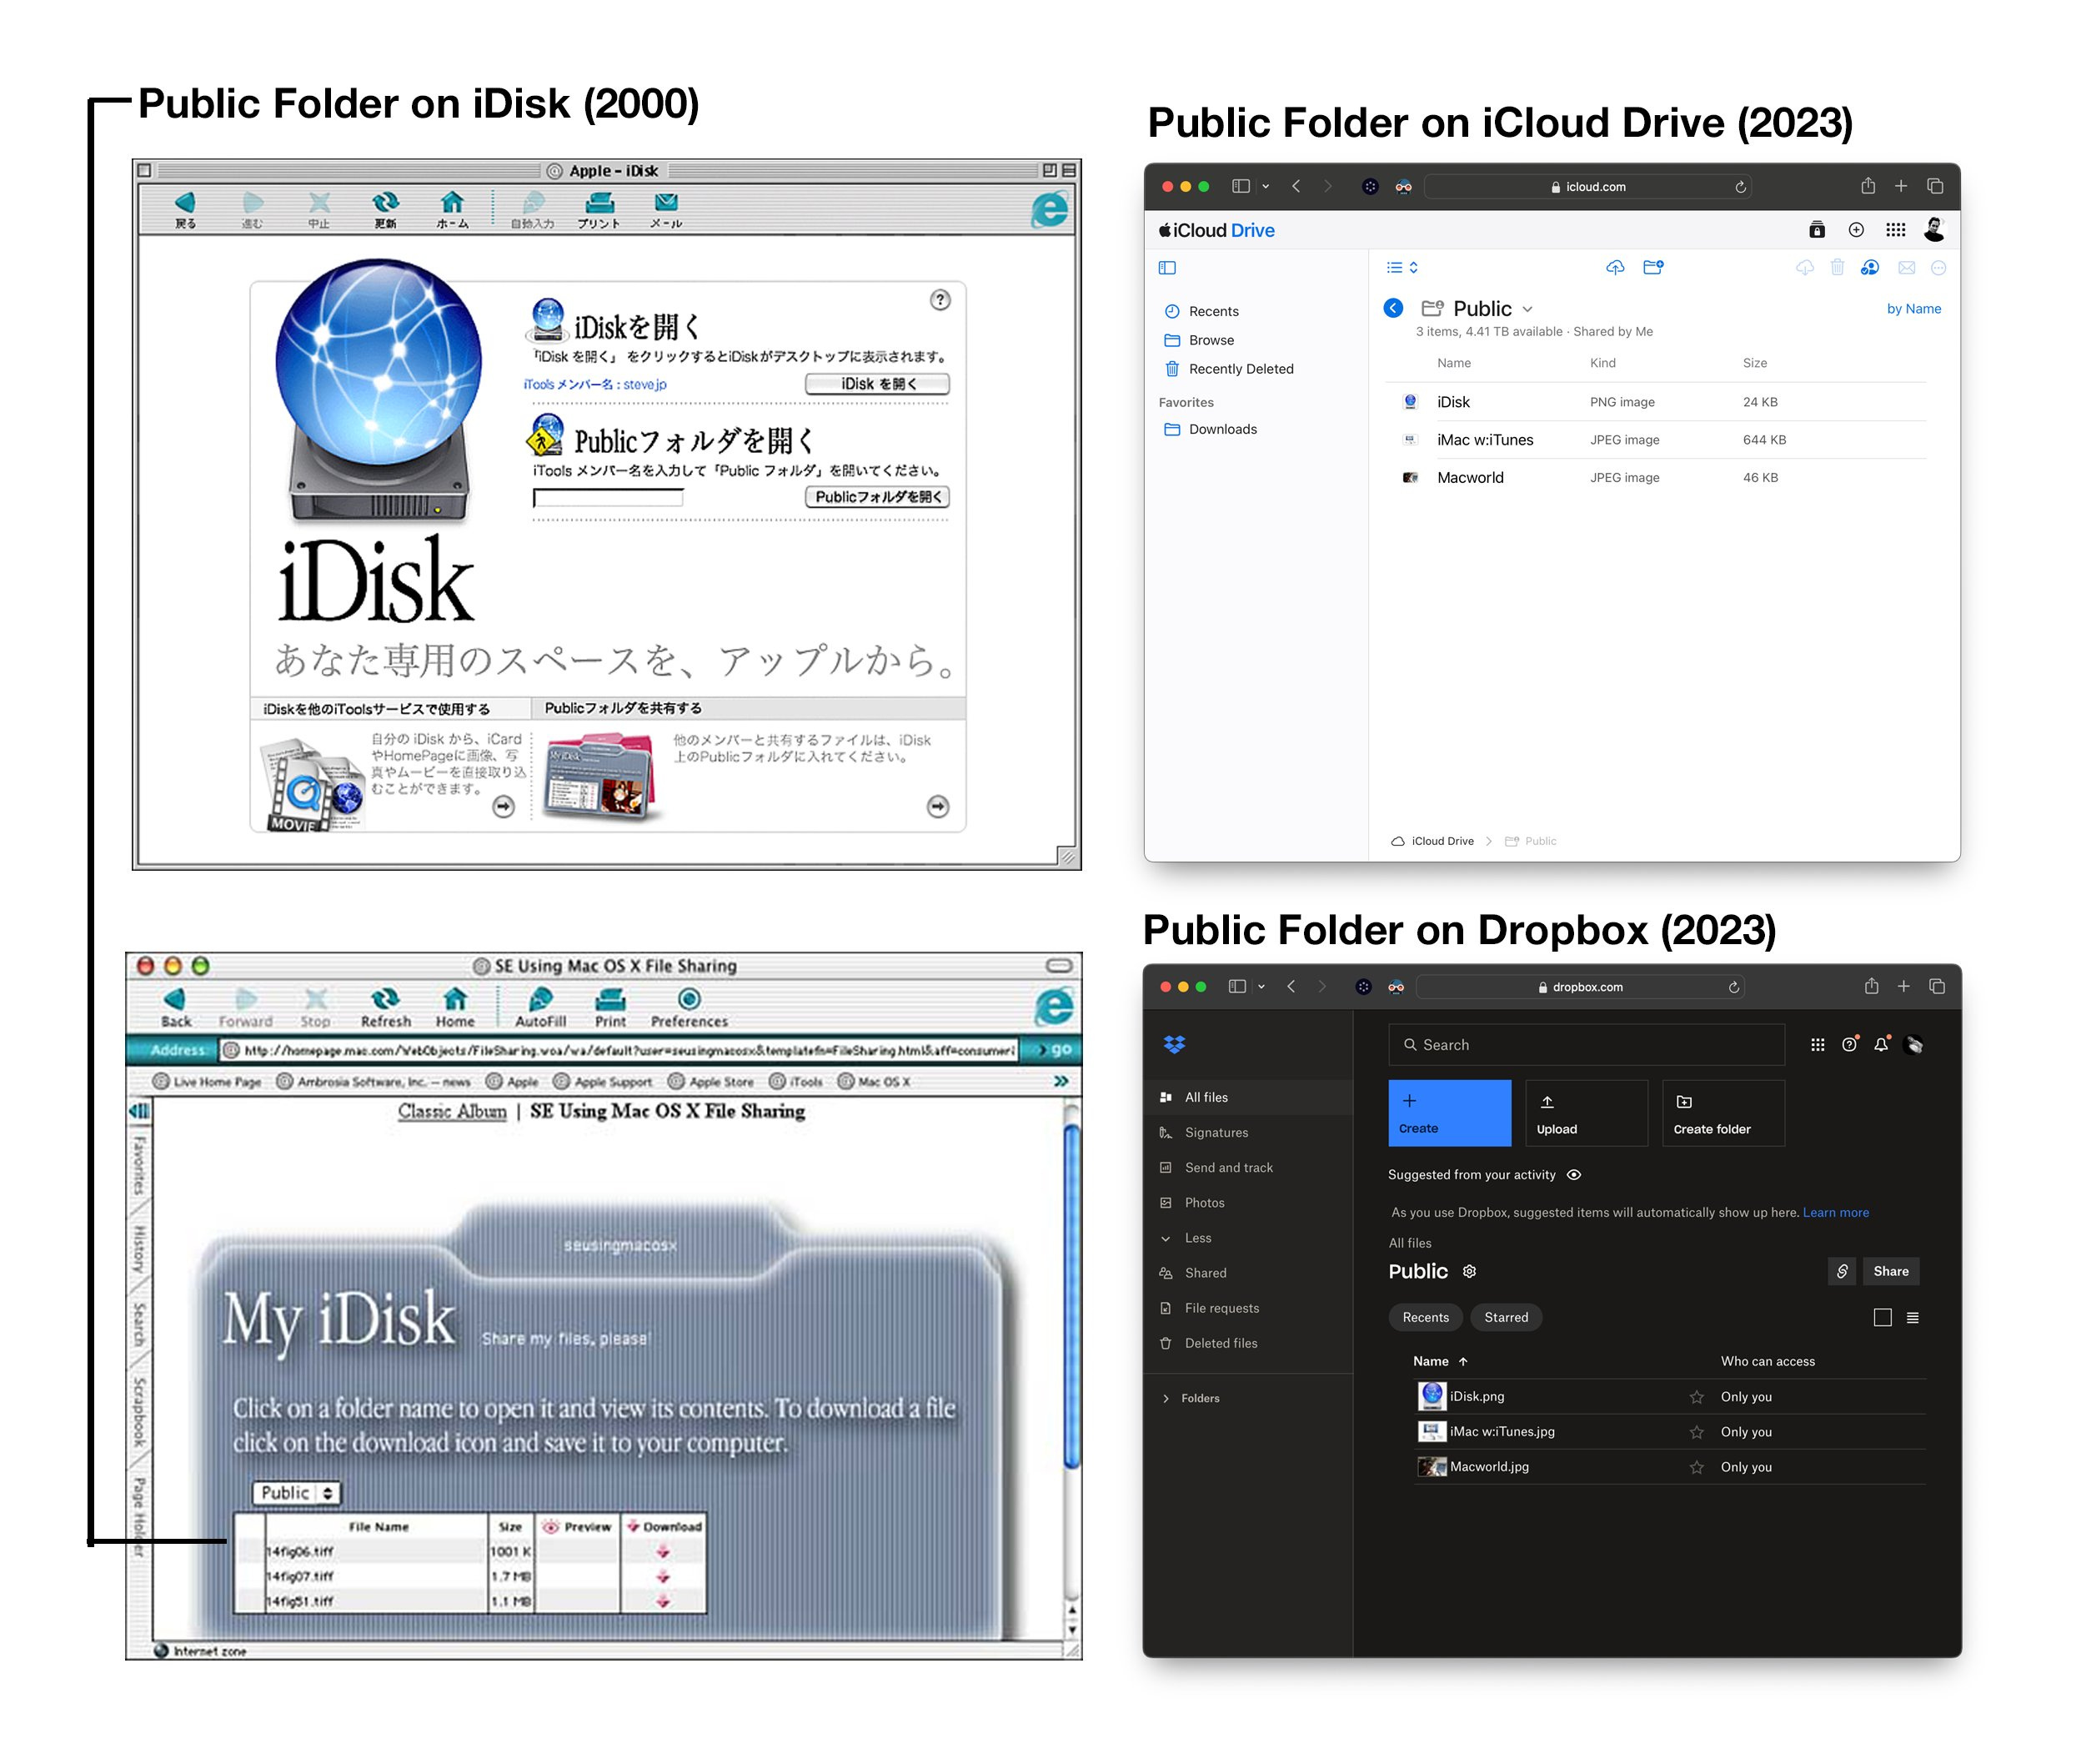Click Refresh icon in Mac OS X File Sharing window
Image resolution: width=2076 pixels, height=1764 pixels.
(385, 1007)
